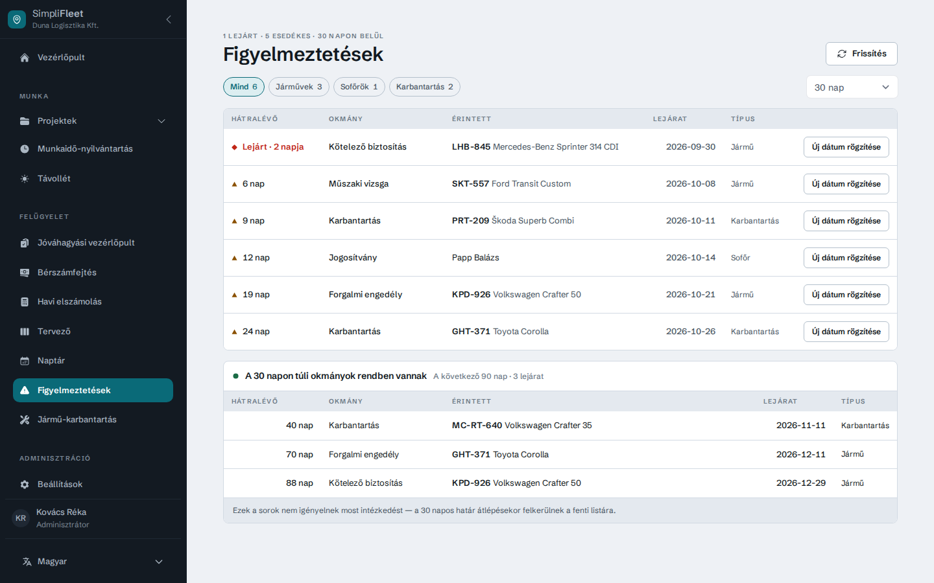
Task: Go to Beállítások settings page
Action: coord(93,485)
